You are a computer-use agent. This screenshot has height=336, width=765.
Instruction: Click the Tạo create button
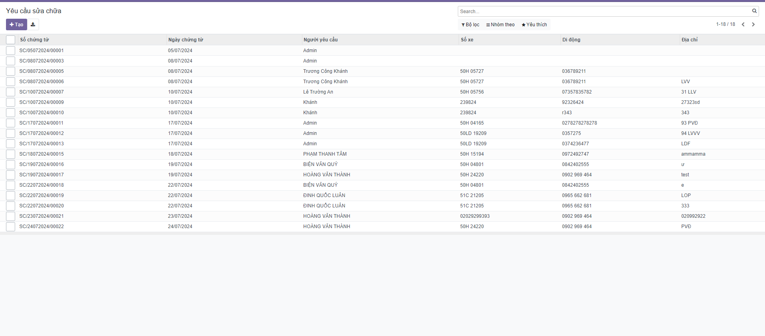(16, 25)
